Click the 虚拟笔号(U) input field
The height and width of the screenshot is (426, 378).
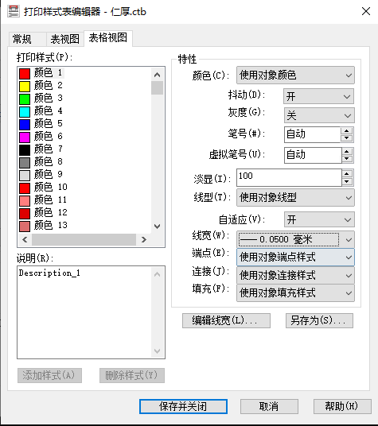point(313,155)
